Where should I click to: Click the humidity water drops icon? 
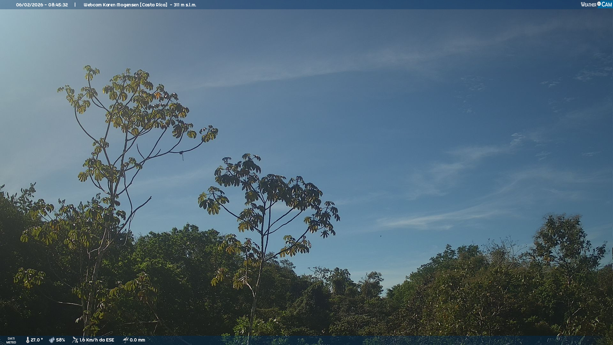[52, 340]
